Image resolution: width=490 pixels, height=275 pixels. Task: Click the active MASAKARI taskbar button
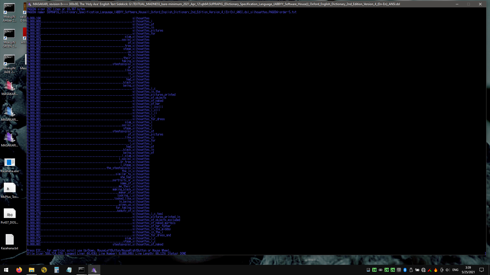pos(94,270)
